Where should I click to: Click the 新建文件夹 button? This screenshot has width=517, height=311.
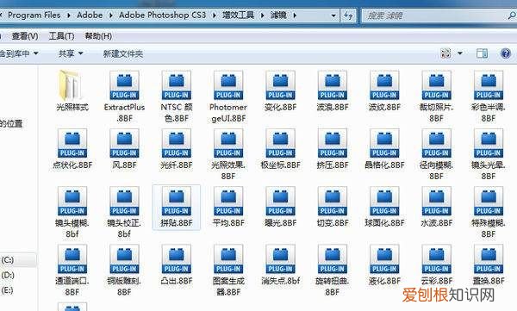tap(122, 53)
